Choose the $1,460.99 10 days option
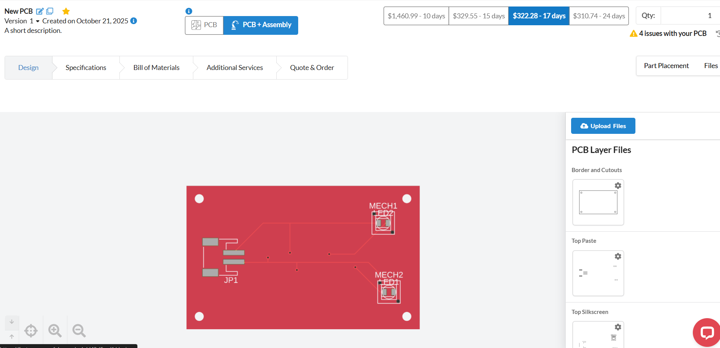 tap(416, 16)
